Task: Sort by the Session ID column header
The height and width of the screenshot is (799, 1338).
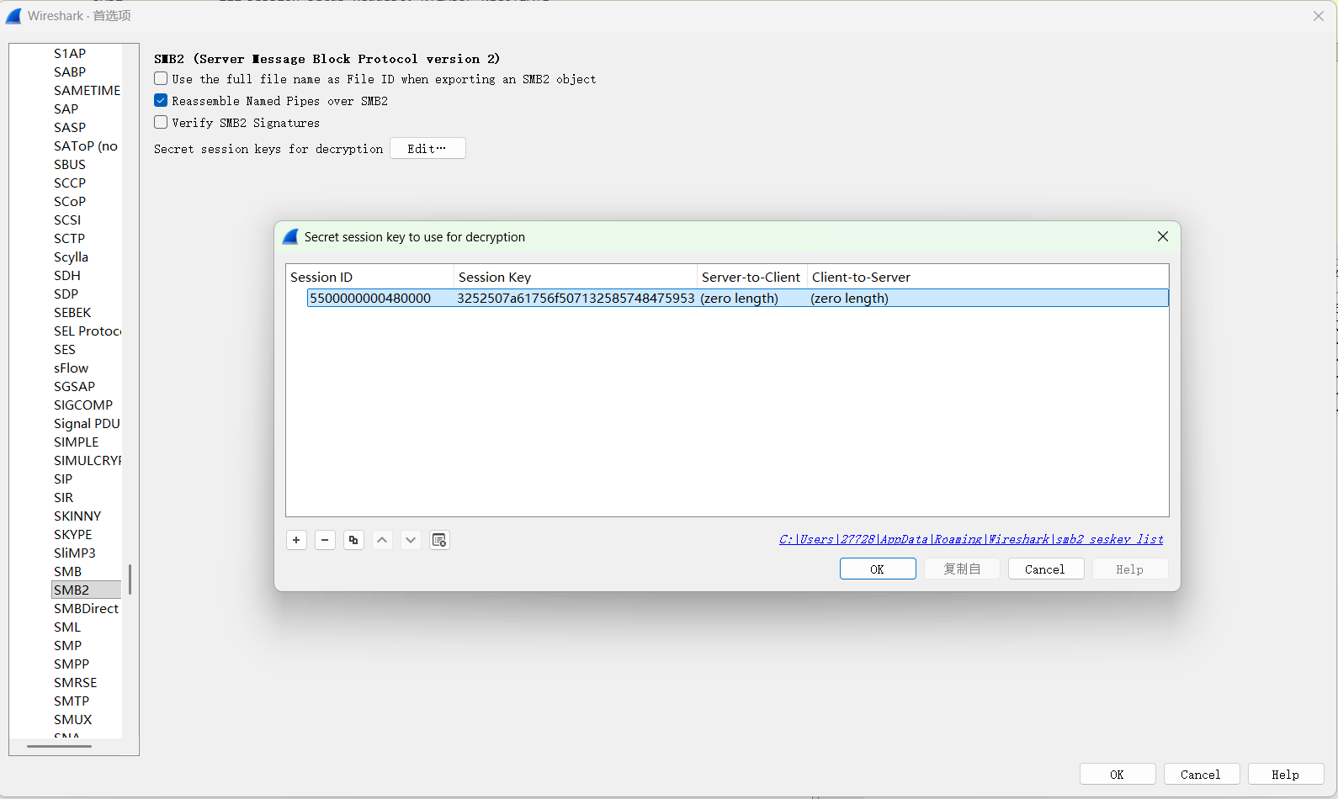Action: point(369,278)
